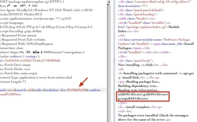Viewport: 197px width, 122px height.
Task: Click the '.. install complete.' response line
Action: pos(140,107)
